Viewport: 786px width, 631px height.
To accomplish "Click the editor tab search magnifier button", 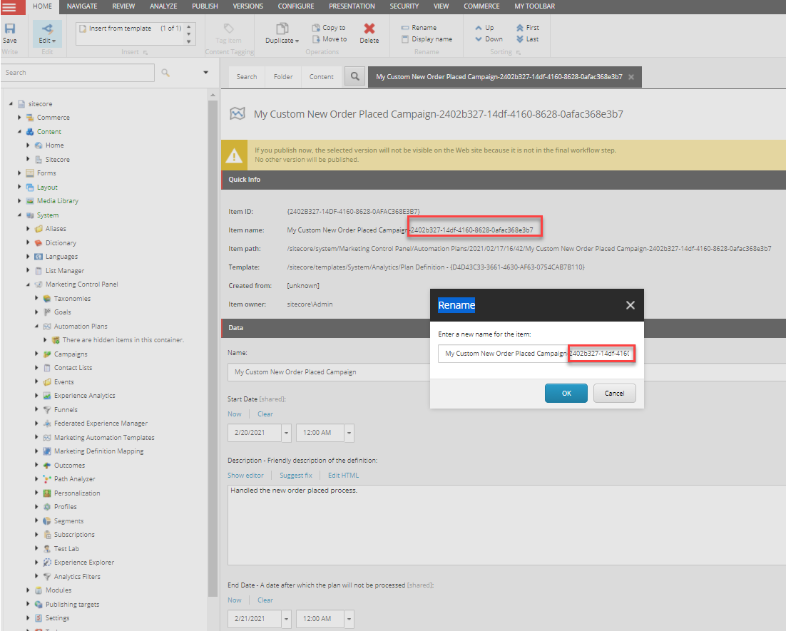I will [355, 76].
